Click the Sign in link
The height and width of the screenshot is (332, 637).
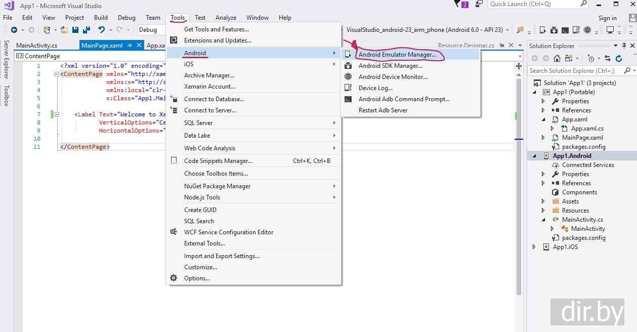pyautogui.click(x=607, y=18)
